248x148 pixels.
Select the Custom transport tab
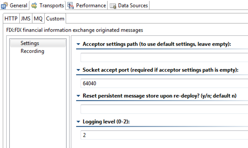click(x=55, y=18)
